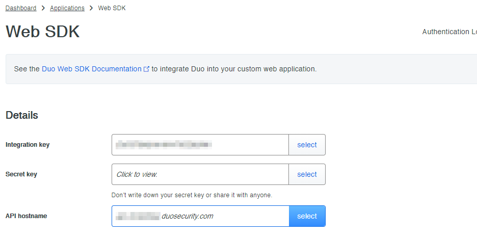Open the Duo Web SDK Documentation link
477x239 pixels.
click(x=92, y=69)
